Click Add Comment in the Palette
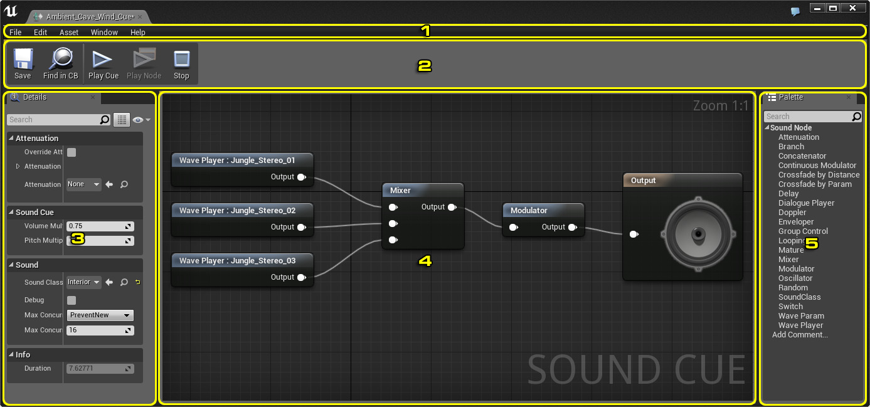 800,334
